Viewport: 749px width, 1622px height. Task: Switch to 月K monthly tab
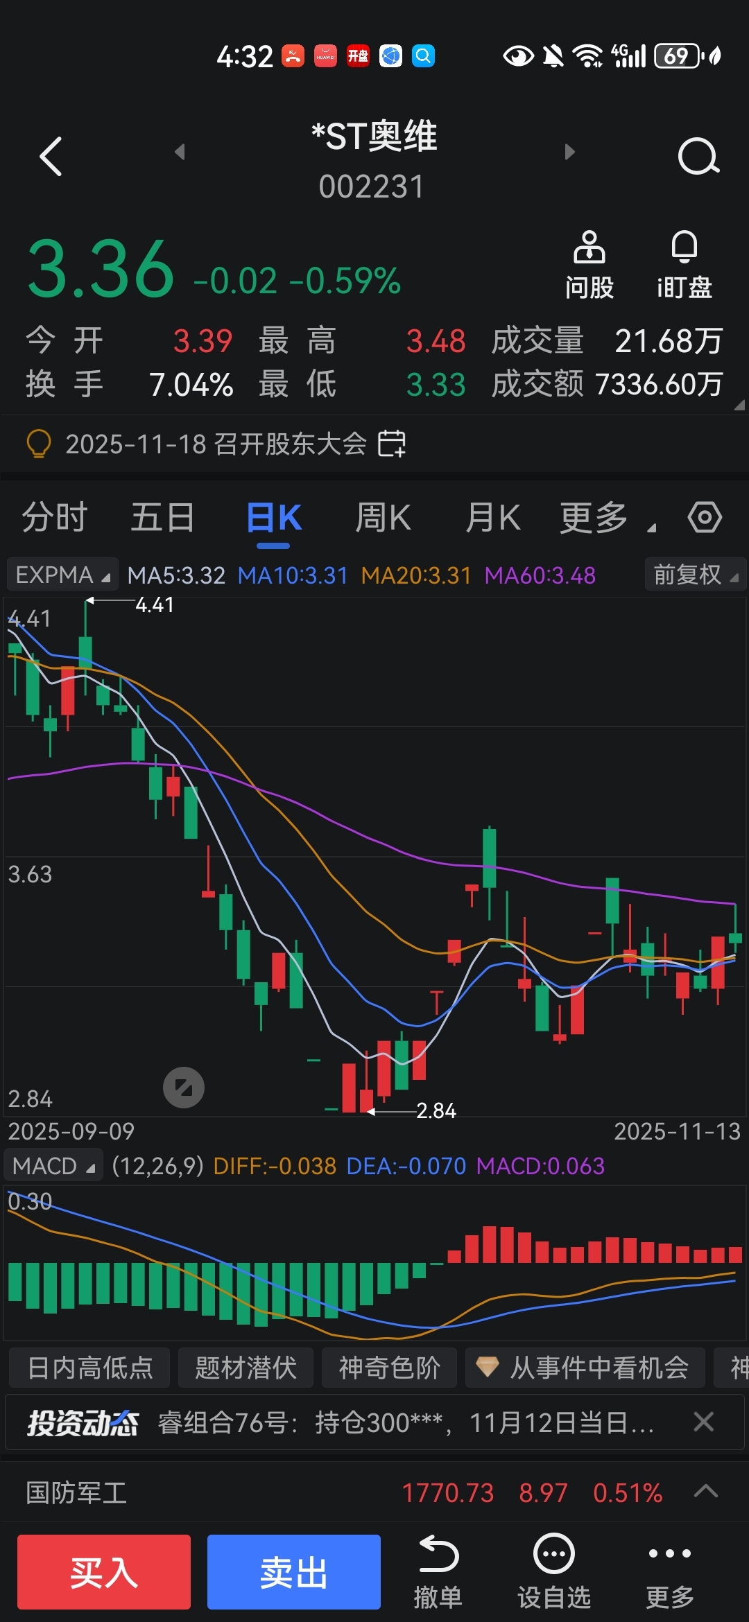coord(493,518)
